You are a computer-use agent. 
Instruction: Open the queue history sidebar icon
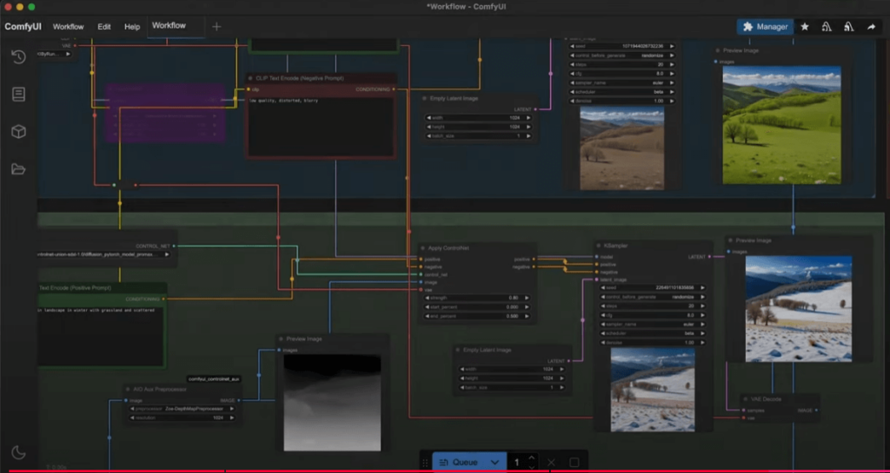pyautogui.click(x=18, y=57)
